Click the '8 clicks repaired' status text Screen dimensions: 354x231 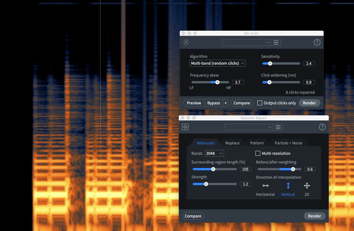(300, 92)
